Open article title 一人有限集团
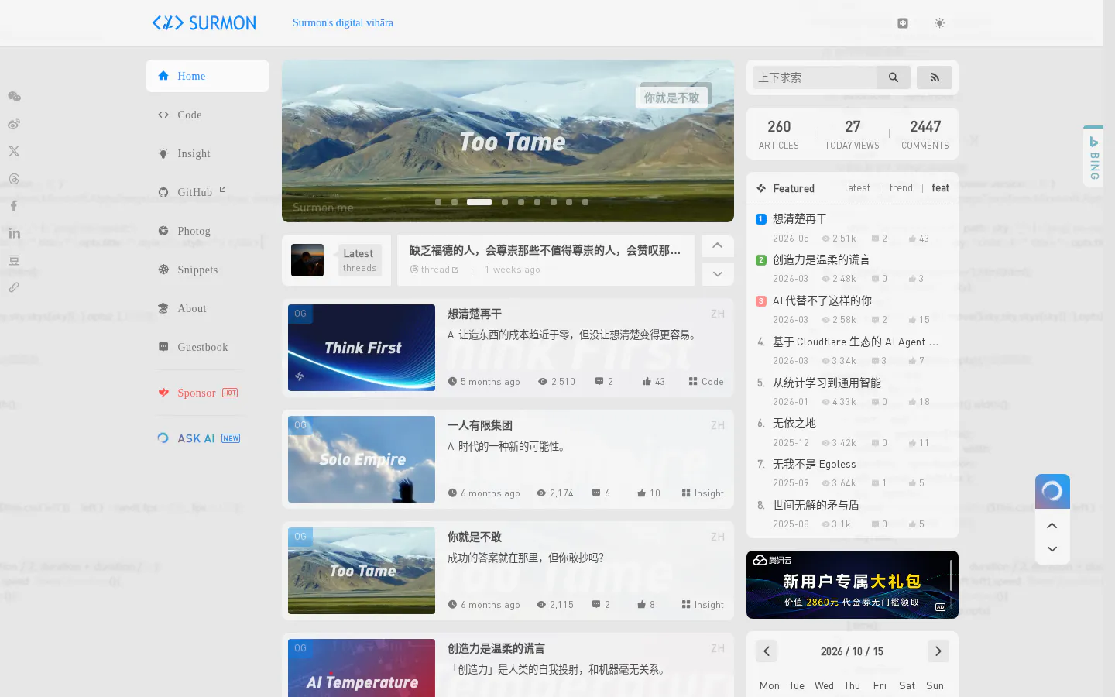The height and width of the screenshot is (697, 1115). 480,425
